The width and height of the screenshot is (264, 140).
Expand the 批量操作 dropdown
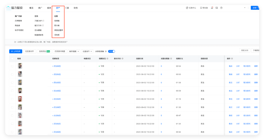87,51
